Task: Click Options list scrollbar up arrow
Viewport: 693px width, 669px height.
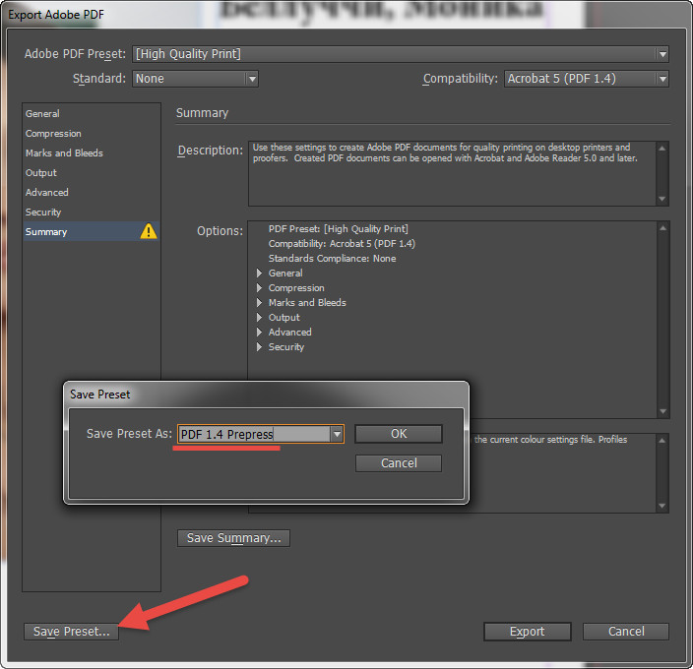Action: 662,228
